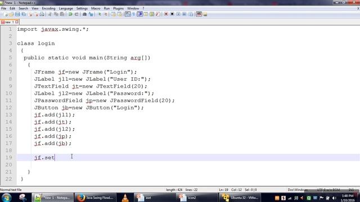
Task: Click the Close All documents icon
Action: click(x=36, y=14)
